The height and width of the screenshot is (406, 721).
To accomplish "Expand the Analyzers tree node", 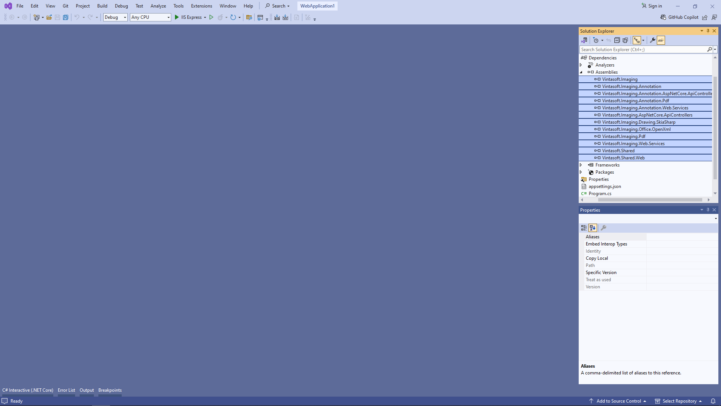I will (x=581, y=65).
